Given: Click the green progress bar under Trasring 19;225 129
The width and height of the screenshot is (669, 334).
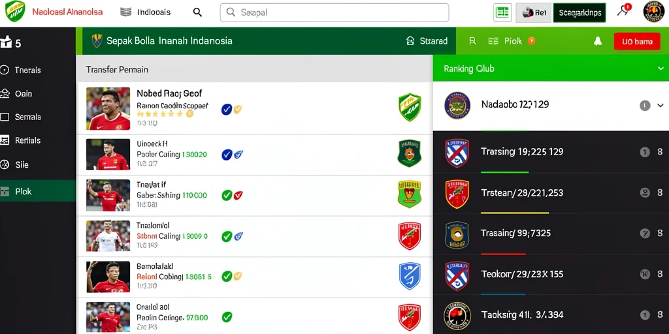Looking at the screenshot, I should click(x=505, y=172).
